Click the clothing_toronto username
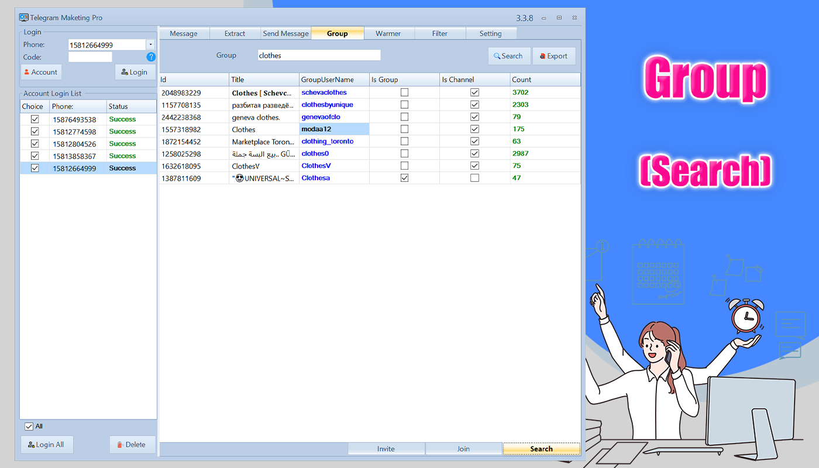This screenshot has height=468, width=819. [x=327, y=142]
